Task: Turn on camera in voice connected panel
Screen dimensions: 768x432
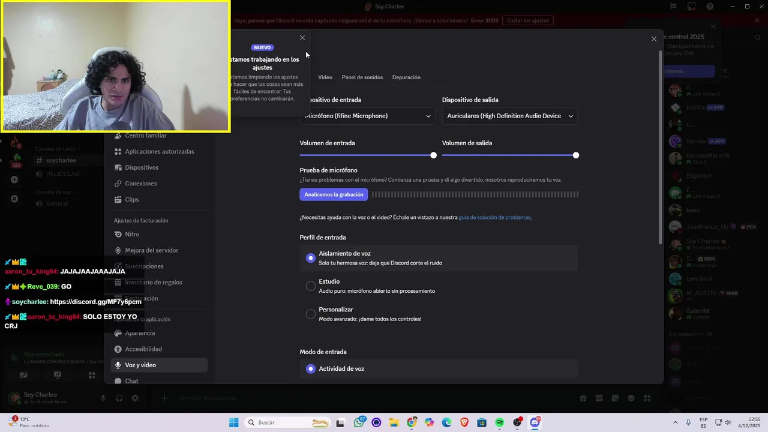Action: tap(23, 375)
